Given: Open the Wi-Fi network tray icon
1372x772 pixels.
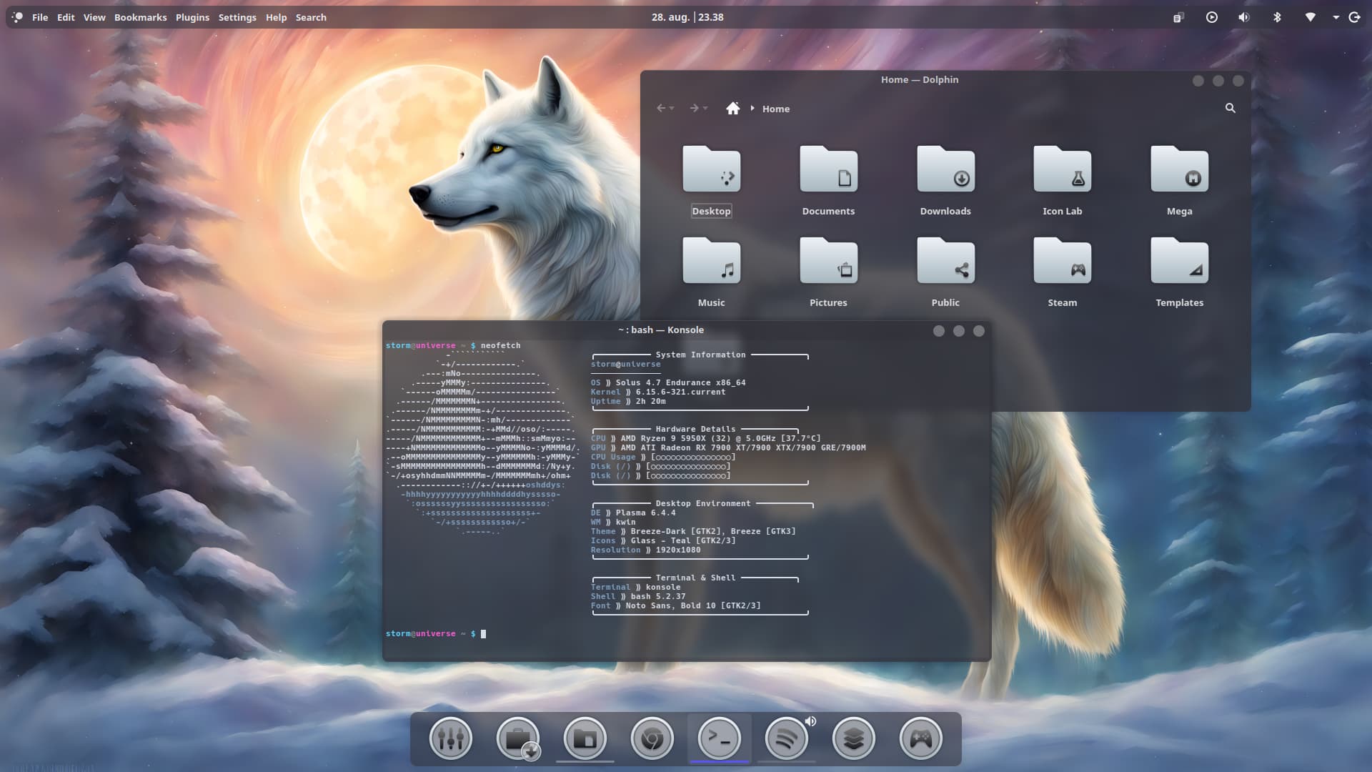Looking at the screenshot, I should click(1310, 17).
